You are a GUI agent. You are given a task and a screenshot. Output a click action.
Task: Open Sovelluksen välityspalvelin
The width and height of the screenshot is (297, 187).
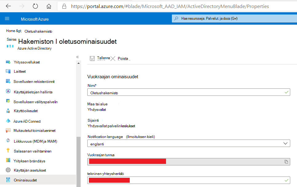pos(36,102)
